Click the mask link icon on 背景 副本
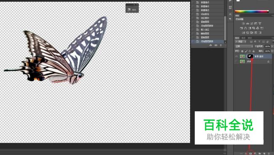The height and width of the screenshot is (155, 274). [246, 56]
